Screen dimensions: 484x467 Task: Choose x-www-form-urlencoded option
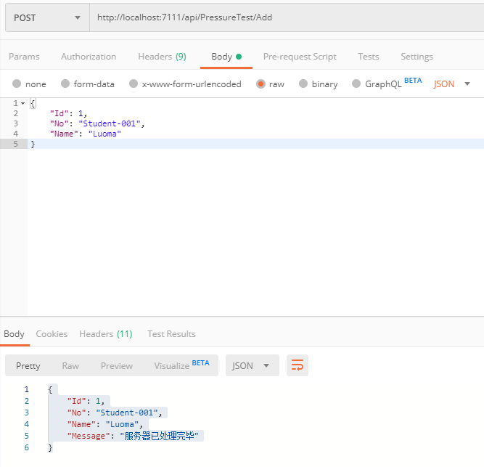(185, 84)
